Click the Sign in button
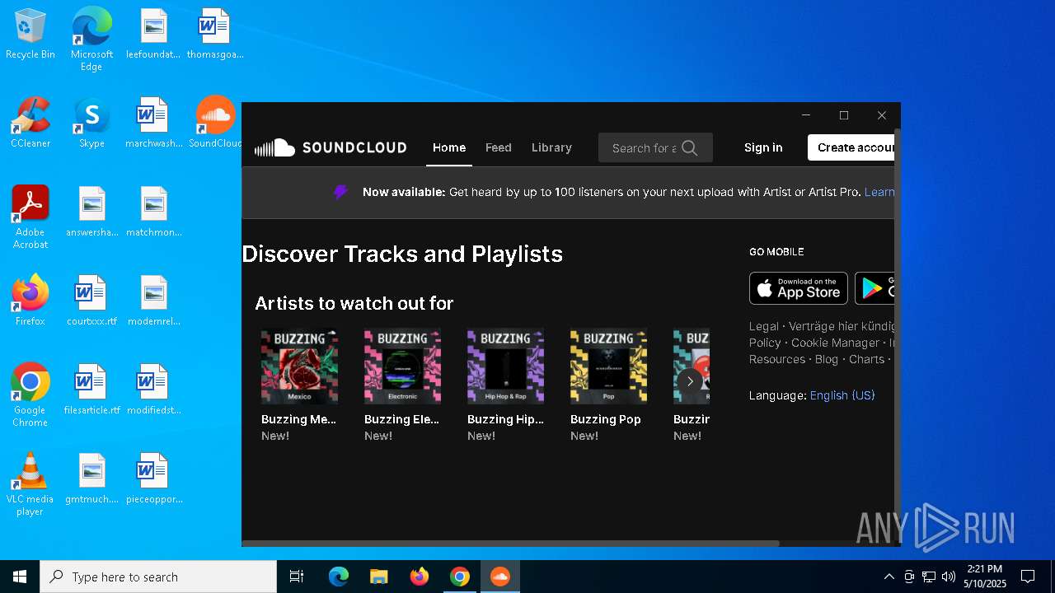The image size is (1055, 593). 763,147
